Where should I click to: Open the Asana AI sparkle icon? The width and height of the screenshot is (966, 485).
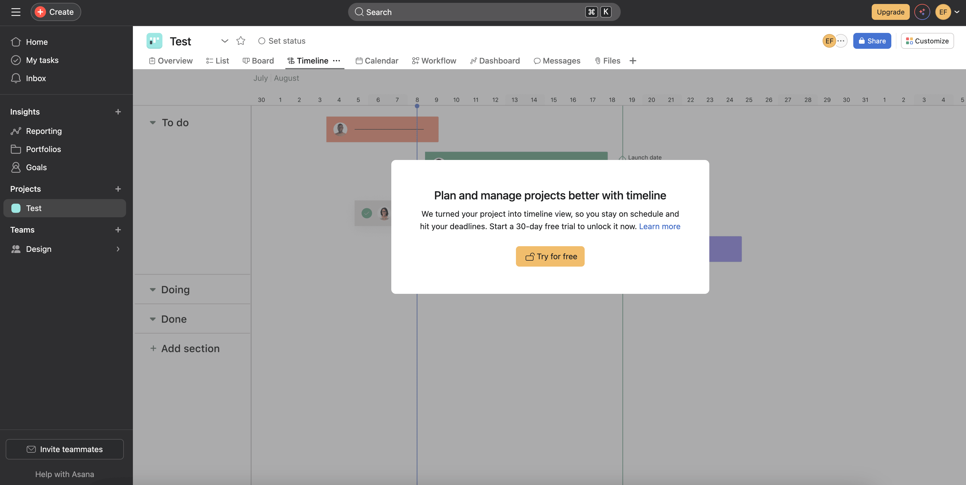[922, 12]
